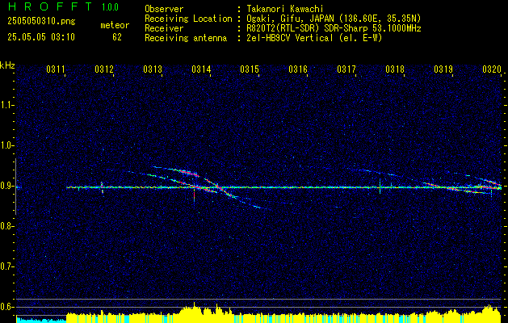The height and width of the screenshot is (323, 508).
Task: Click the kHz axis unit label
Action: click(7, 65)
